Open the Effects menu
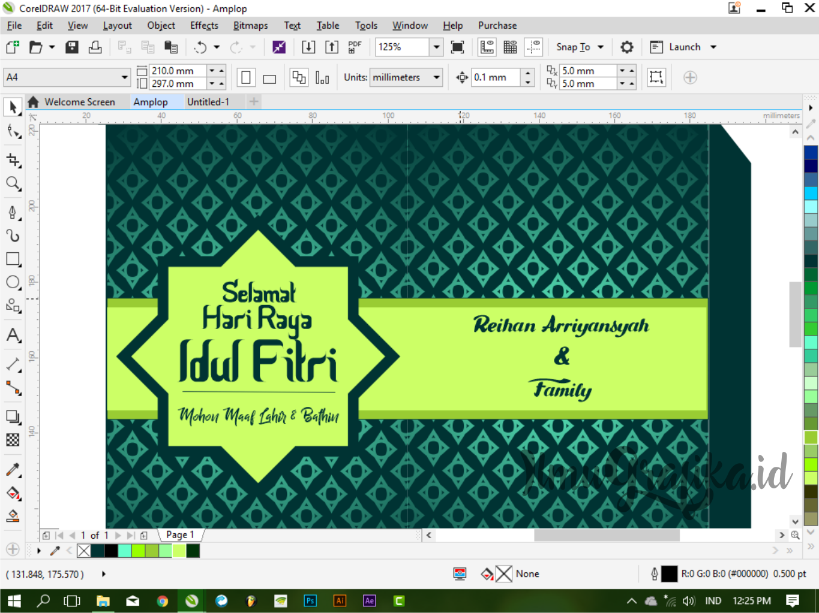Image resolution: width=819 pixels, height=613 pixels. [x=204, y=25]
